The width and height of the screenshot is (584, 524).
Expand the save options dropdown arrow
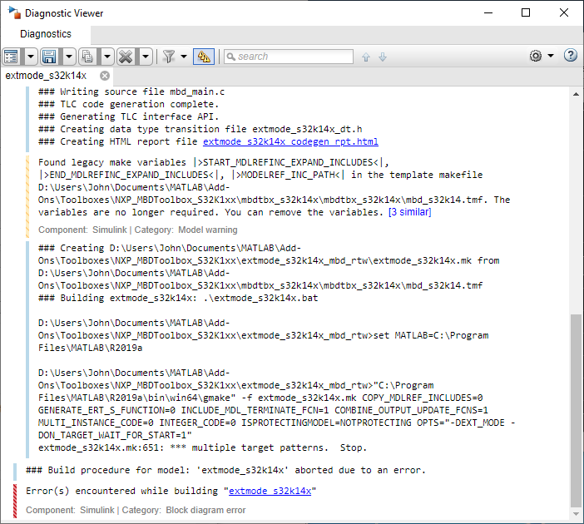[x=69, y=57]
